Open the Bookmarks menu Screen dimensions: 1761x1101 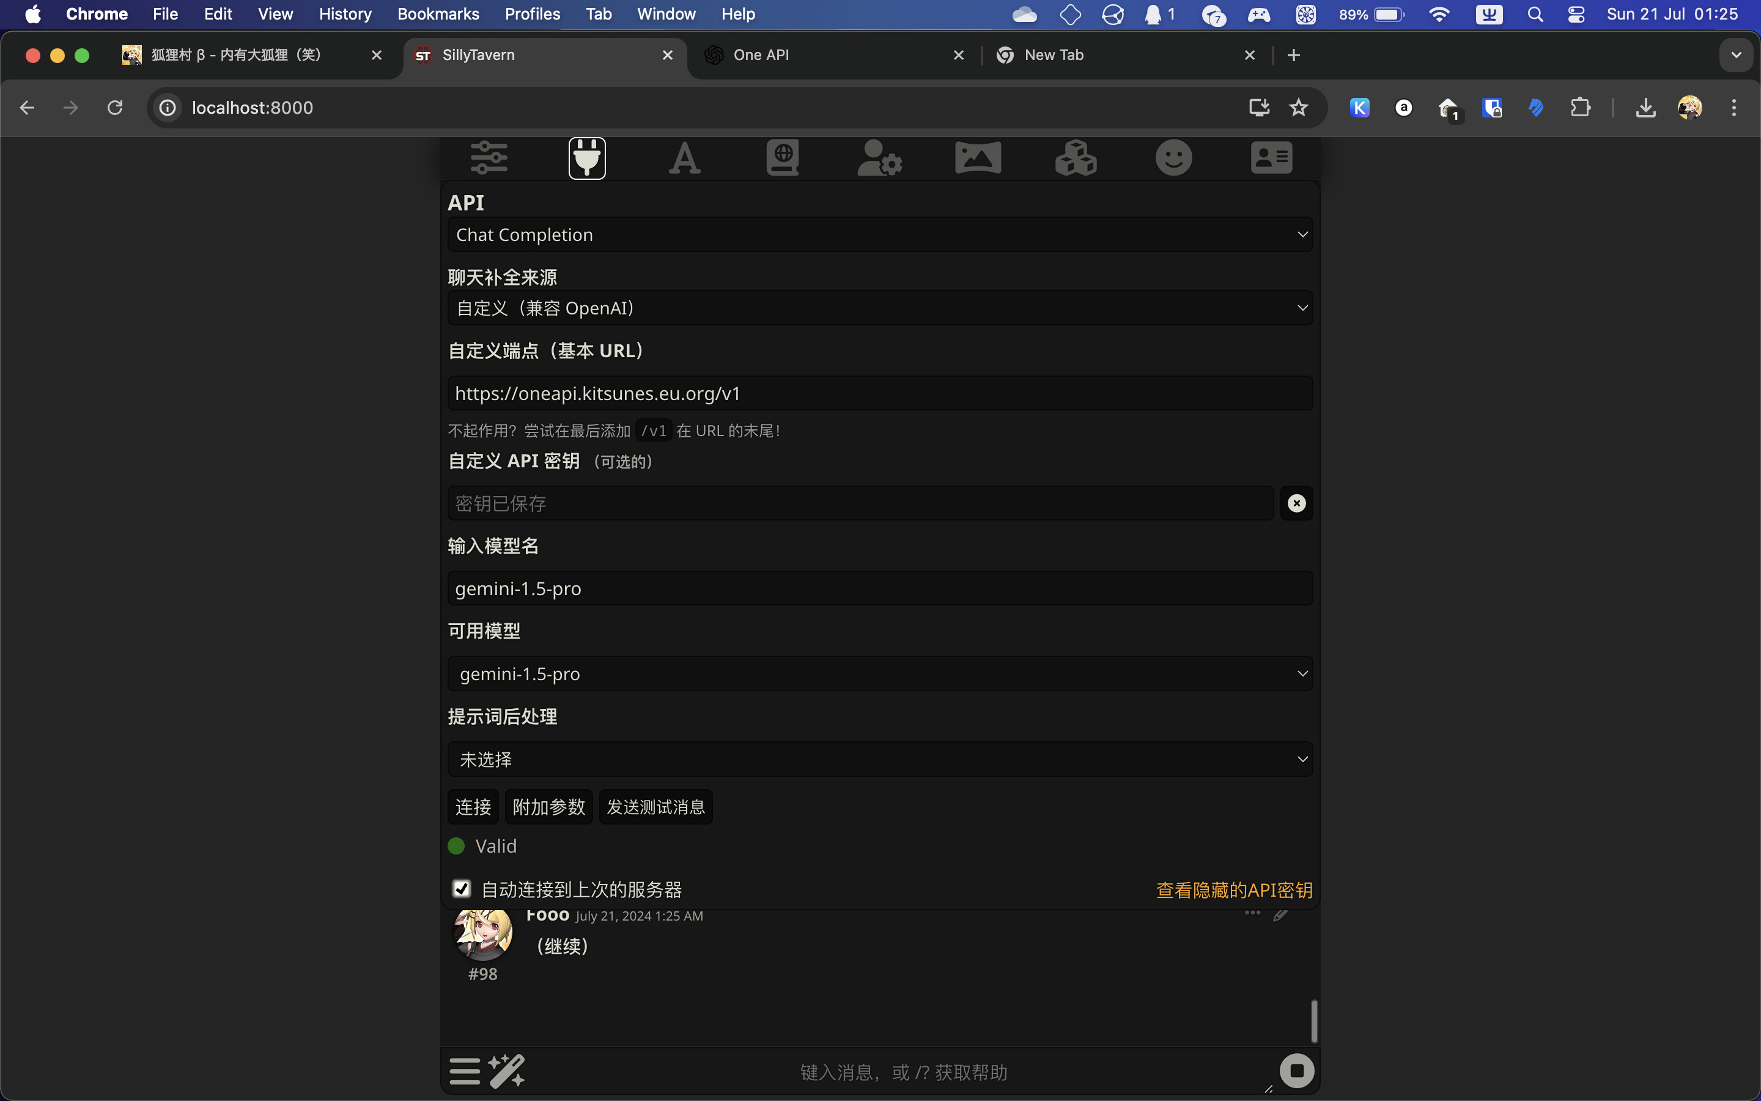pos(438,14)
